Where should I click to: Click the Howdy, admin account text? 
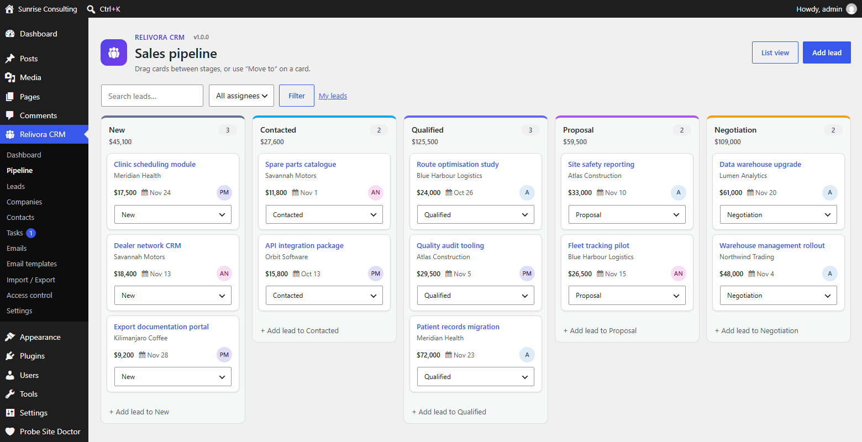point(819,9)
